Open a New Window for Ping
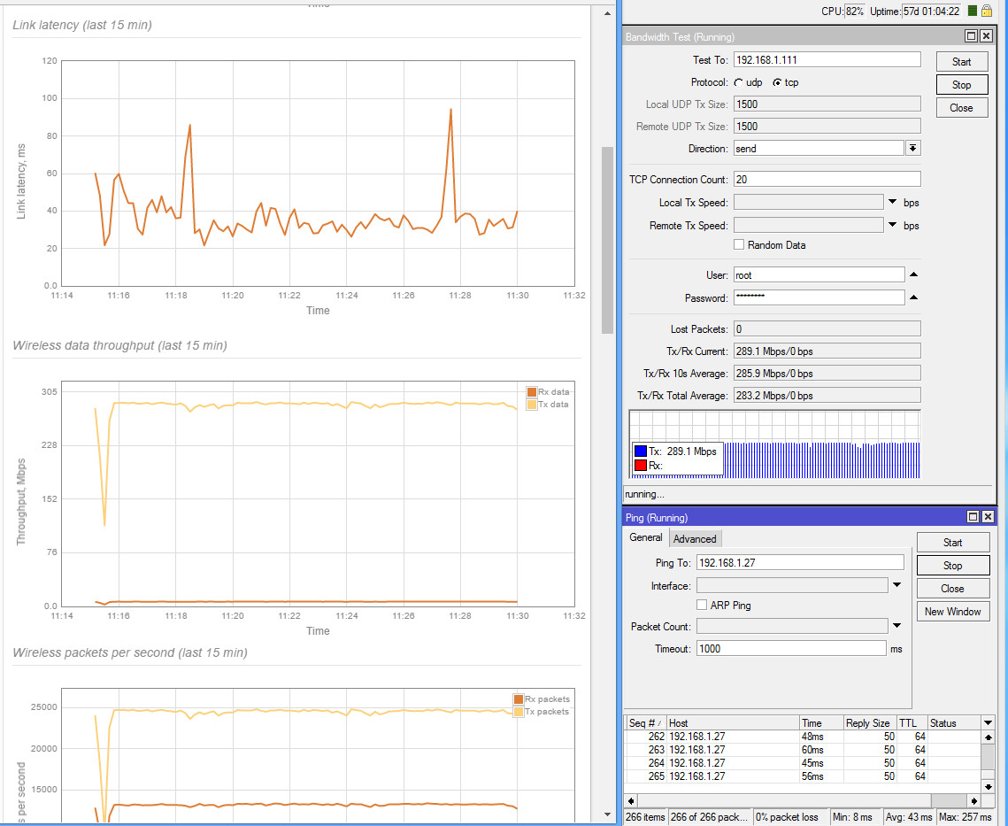Screen dimensions: 1008x826 (x=953, y=612)
